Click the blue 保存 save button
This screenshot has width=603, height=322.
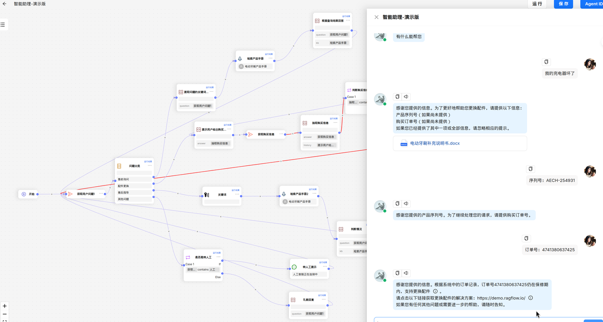click(x=563, y=4)
